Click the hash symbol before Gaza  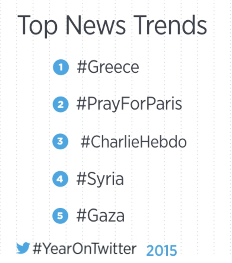pyautogui.click(x=81, y=216)
